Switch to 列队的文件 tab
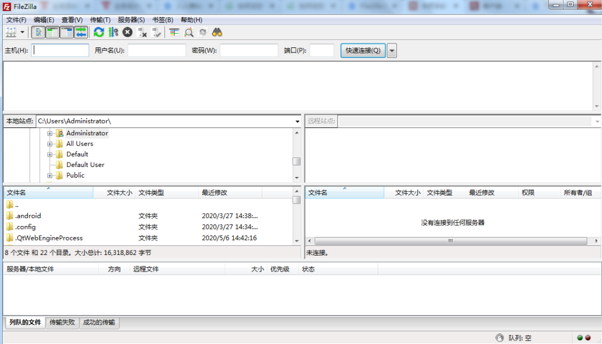The image size is (602, 344). [x=25, y=322]
